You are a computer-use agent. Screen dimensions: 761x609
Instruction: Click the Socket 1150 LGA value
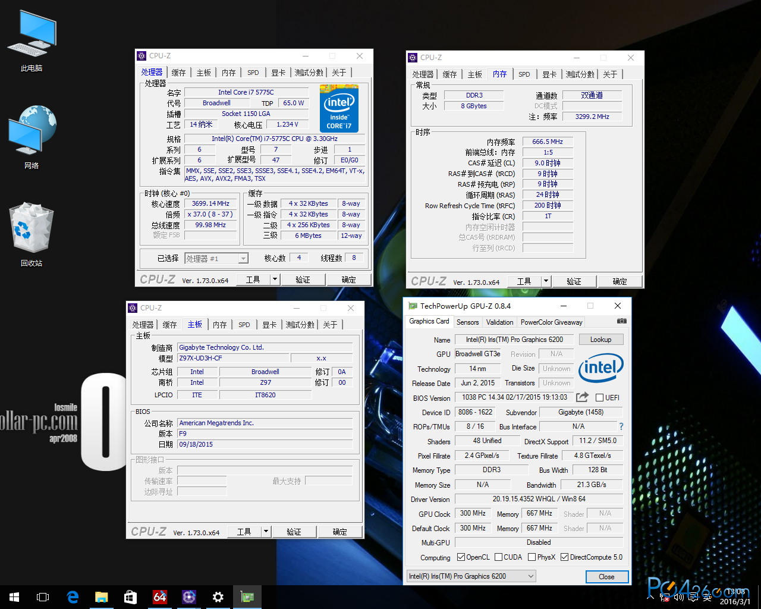point(246,114)
